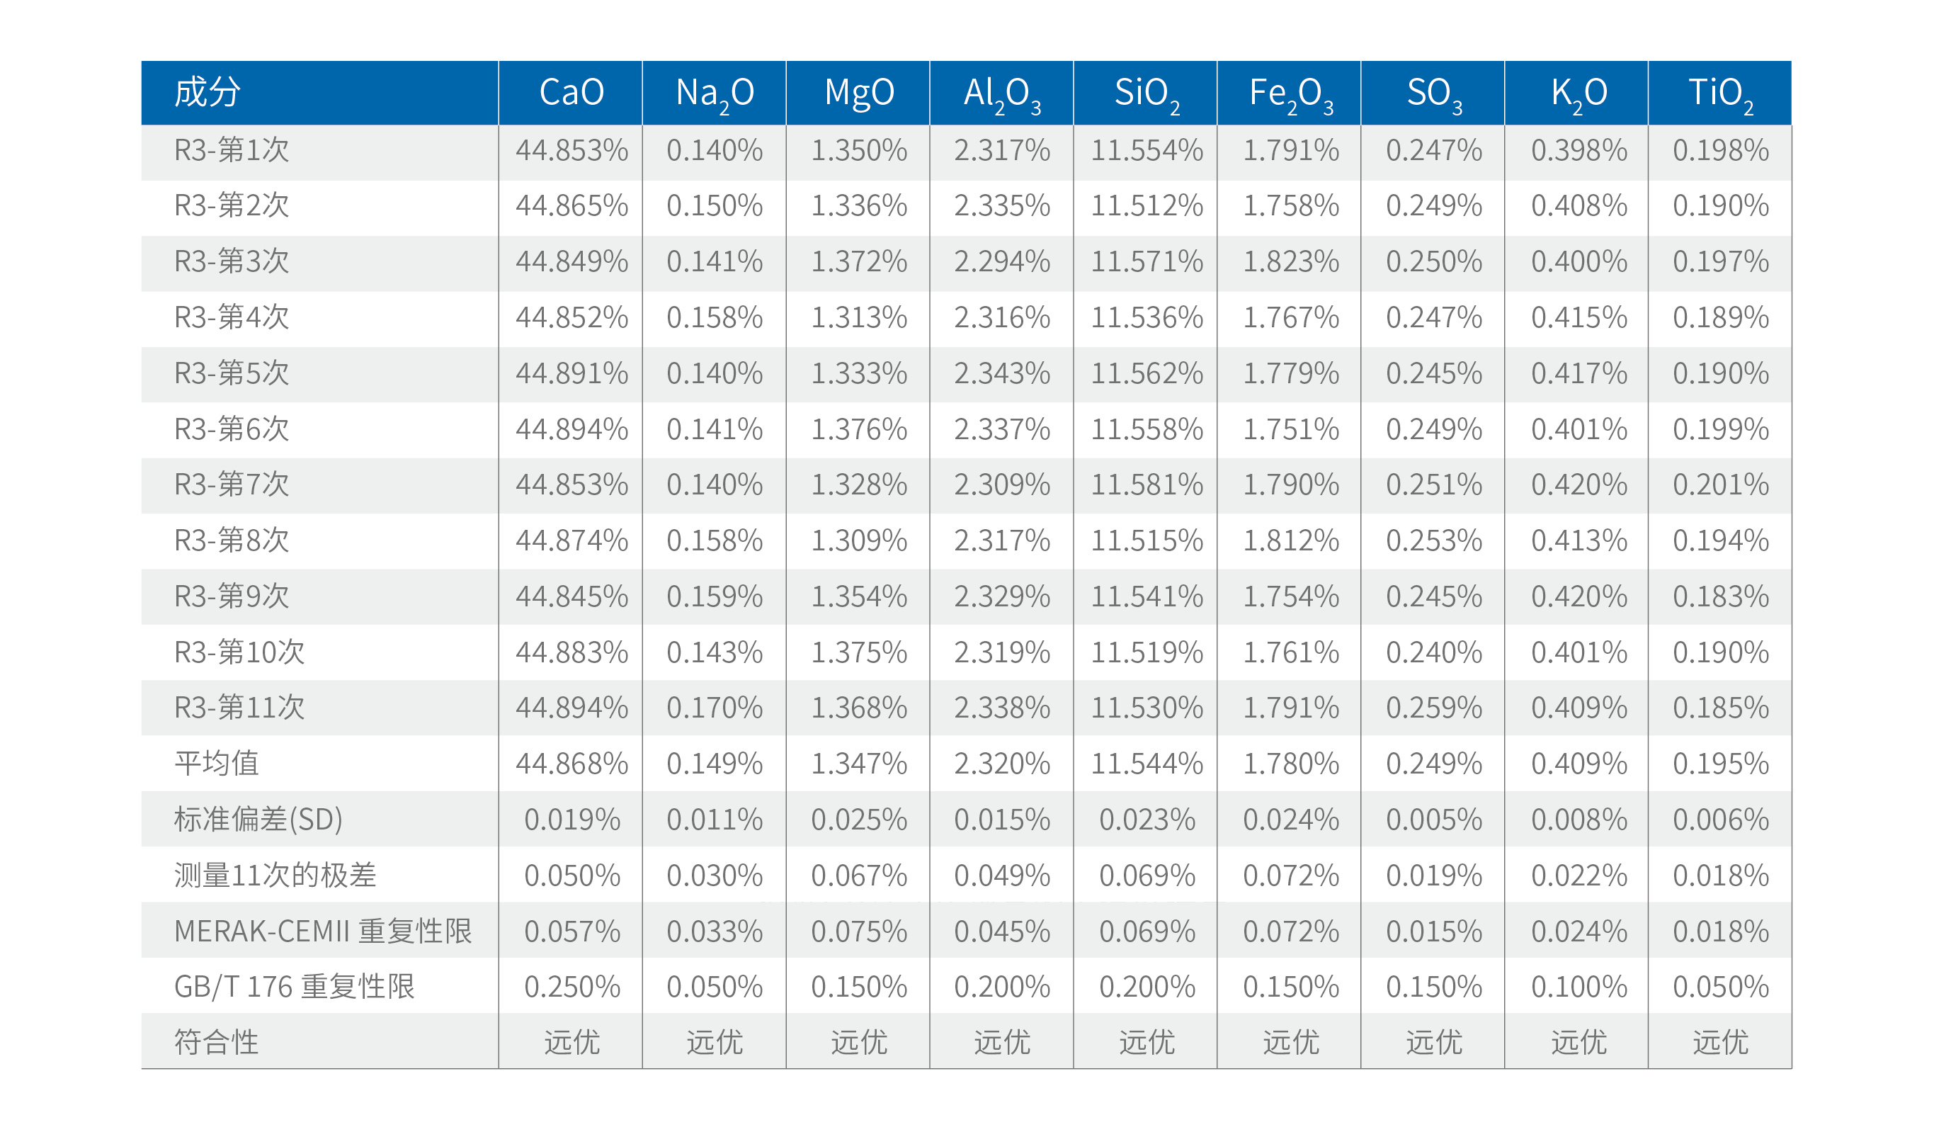Select the R3-第1次 row label
The height and width of the screenshot is (1144, 1934).
click(231, 150)
